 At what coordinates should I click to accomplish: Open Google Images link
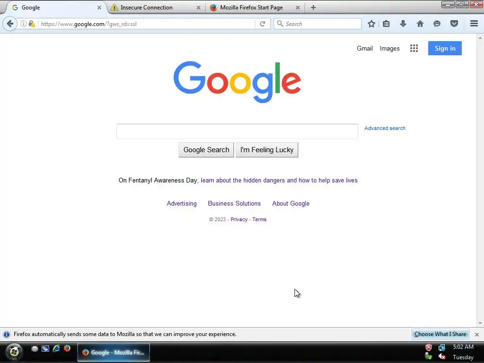(389, 49)
